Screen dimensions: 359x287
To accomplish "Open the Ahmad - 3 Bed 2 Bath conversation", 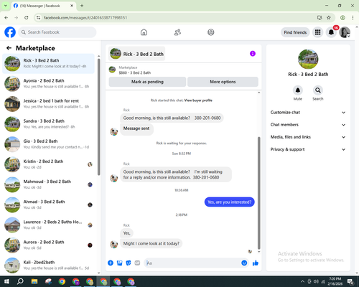I will click(x=48, y=204).
